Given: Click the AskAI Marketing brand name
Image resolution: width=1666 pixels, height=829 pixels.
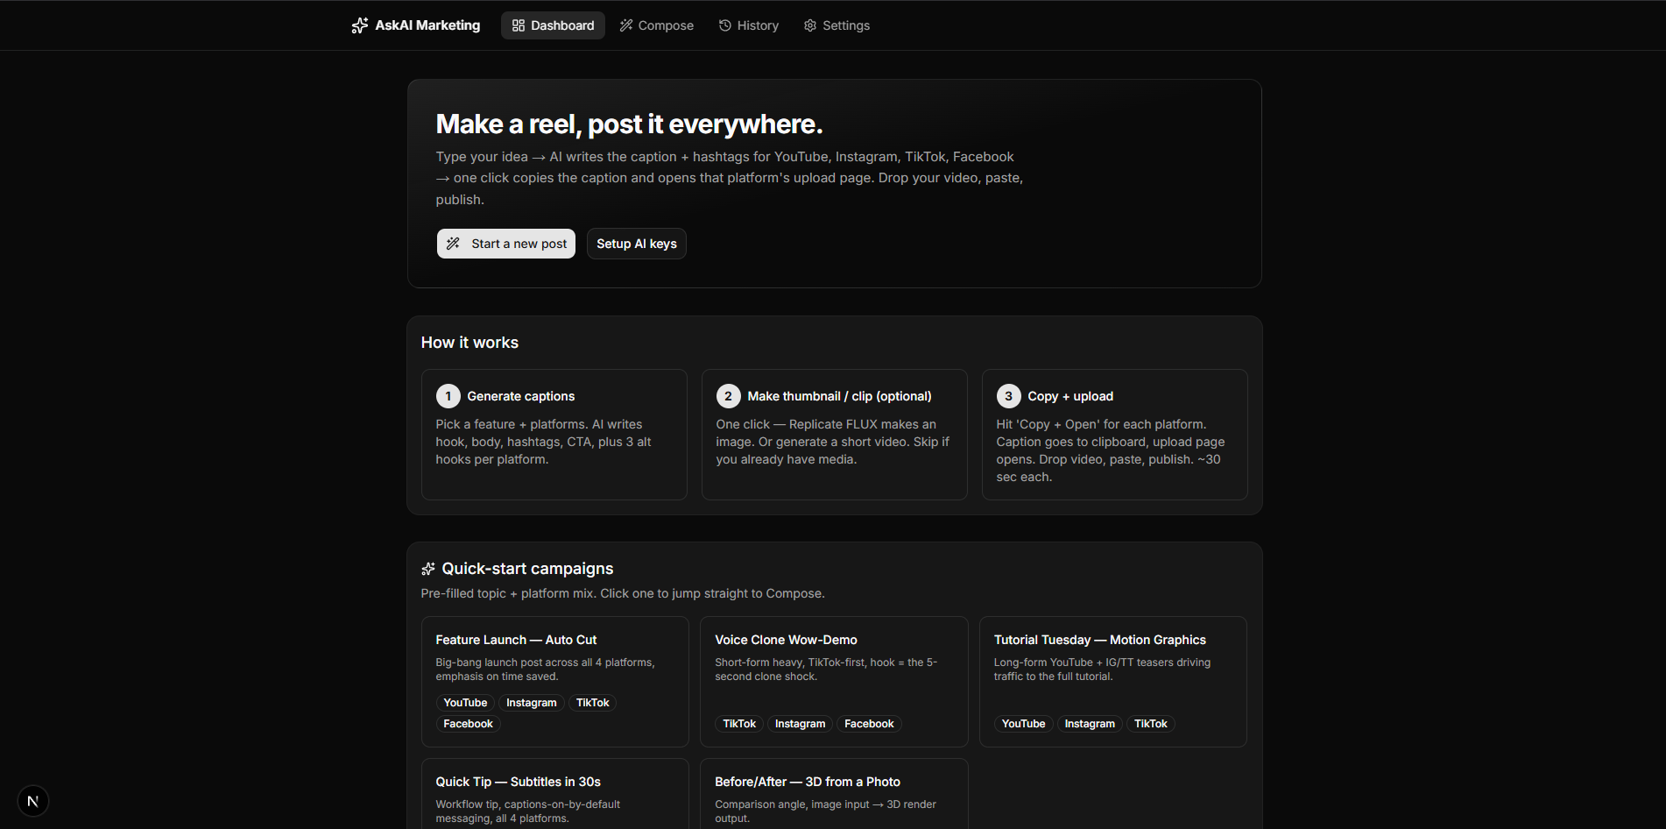Looking at the screenshot, I should click(427, 25).
